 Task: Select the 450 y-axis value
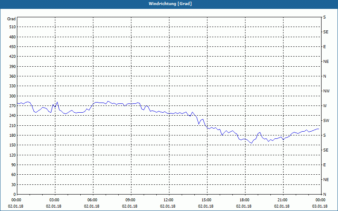(13, 47)
